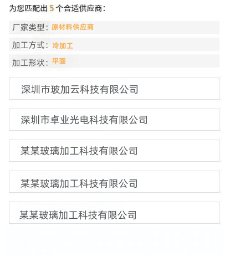230x257 pixels.
Task: Click the orange 平面 value
Action: [59, 61]
